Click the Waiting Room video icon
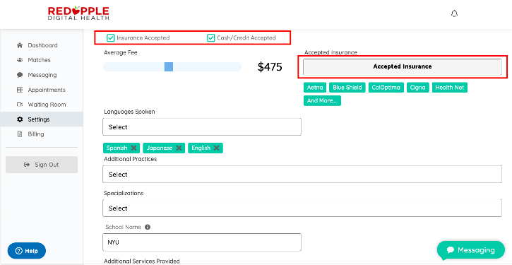 click(x=20, y=105)
